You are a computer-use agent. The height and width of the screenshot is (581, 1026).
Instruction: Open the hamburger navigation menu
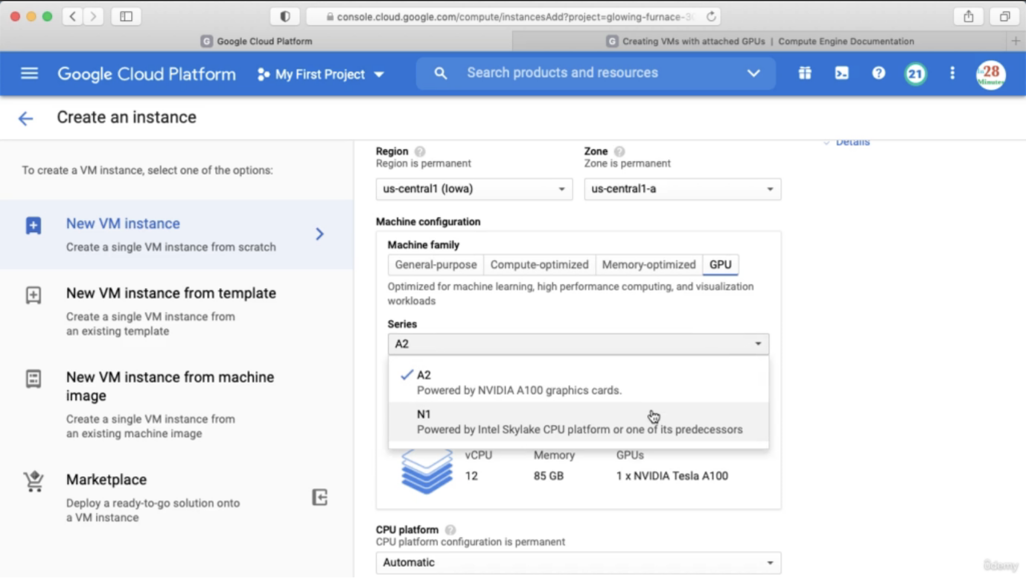(29, 74)
